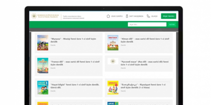The width and height of the screenshot is (211, 105).
Task: Open the "Музыка" Musiqi fənni title link
Action: (73, 40)
